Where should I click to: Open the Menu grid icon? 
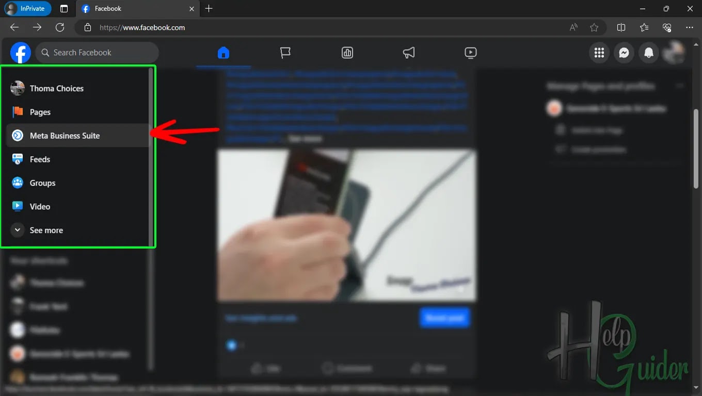click(x=599, y=53)
